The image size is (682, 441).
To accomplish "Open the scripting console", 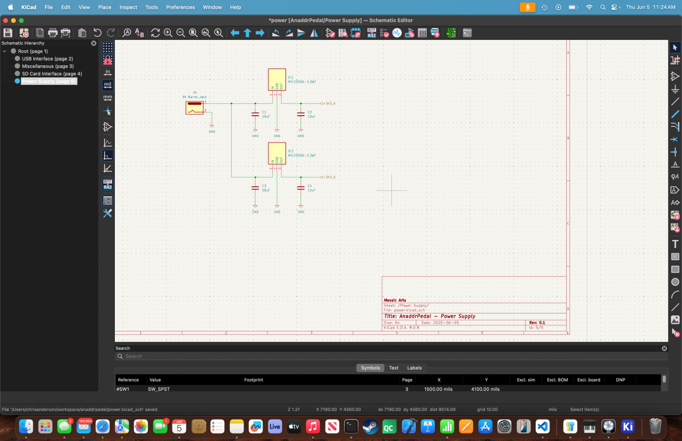I will click(467, 33).
